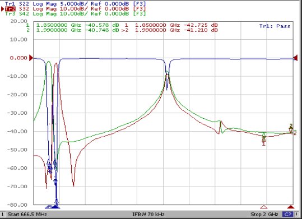
Task: Click marker 1 on the trace near -42 dB
Action: pyautogui.click(x=264, y=138)
